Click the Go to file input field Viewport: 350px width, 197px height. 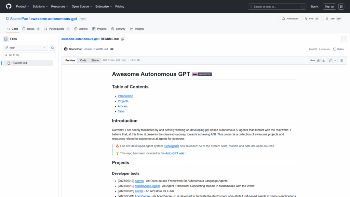coord(29,55)
